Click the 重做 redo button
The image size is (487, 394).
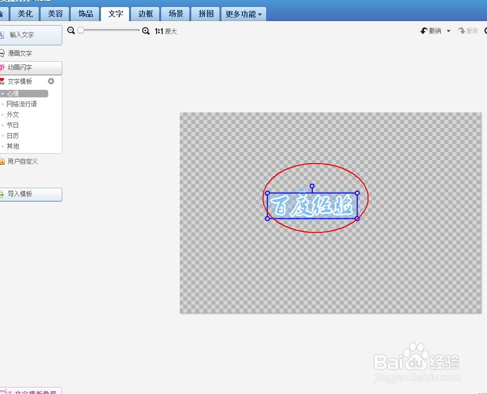[x=468, y=31]
